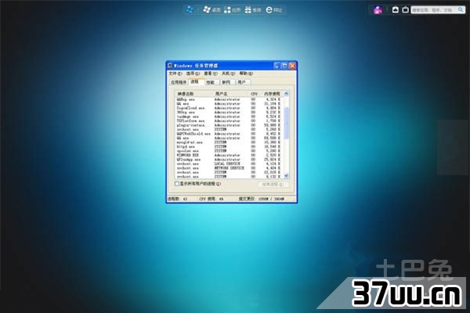
Task: Click the magnifier search icon
Action: pos(461,10)
